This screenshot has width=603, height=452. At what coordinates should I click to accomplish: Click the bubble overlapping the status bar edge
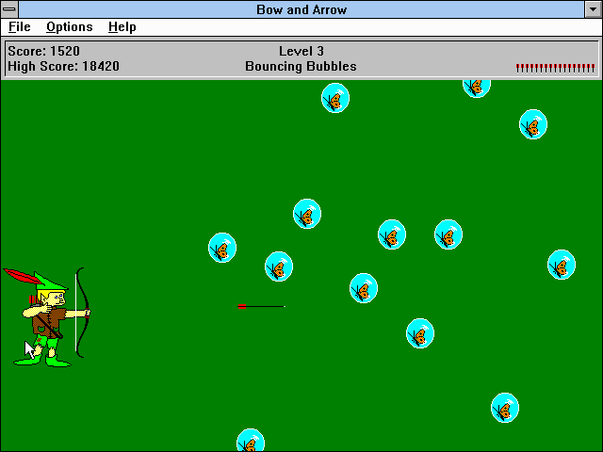click(476, 87)
